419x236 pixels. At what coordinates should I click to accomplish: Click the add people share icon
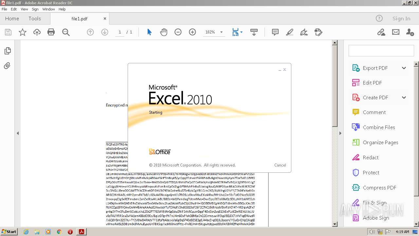[410, 32]
